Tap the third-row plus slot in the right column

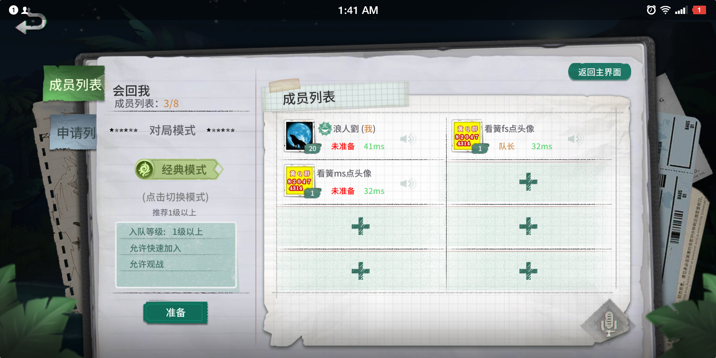[528, 226]
